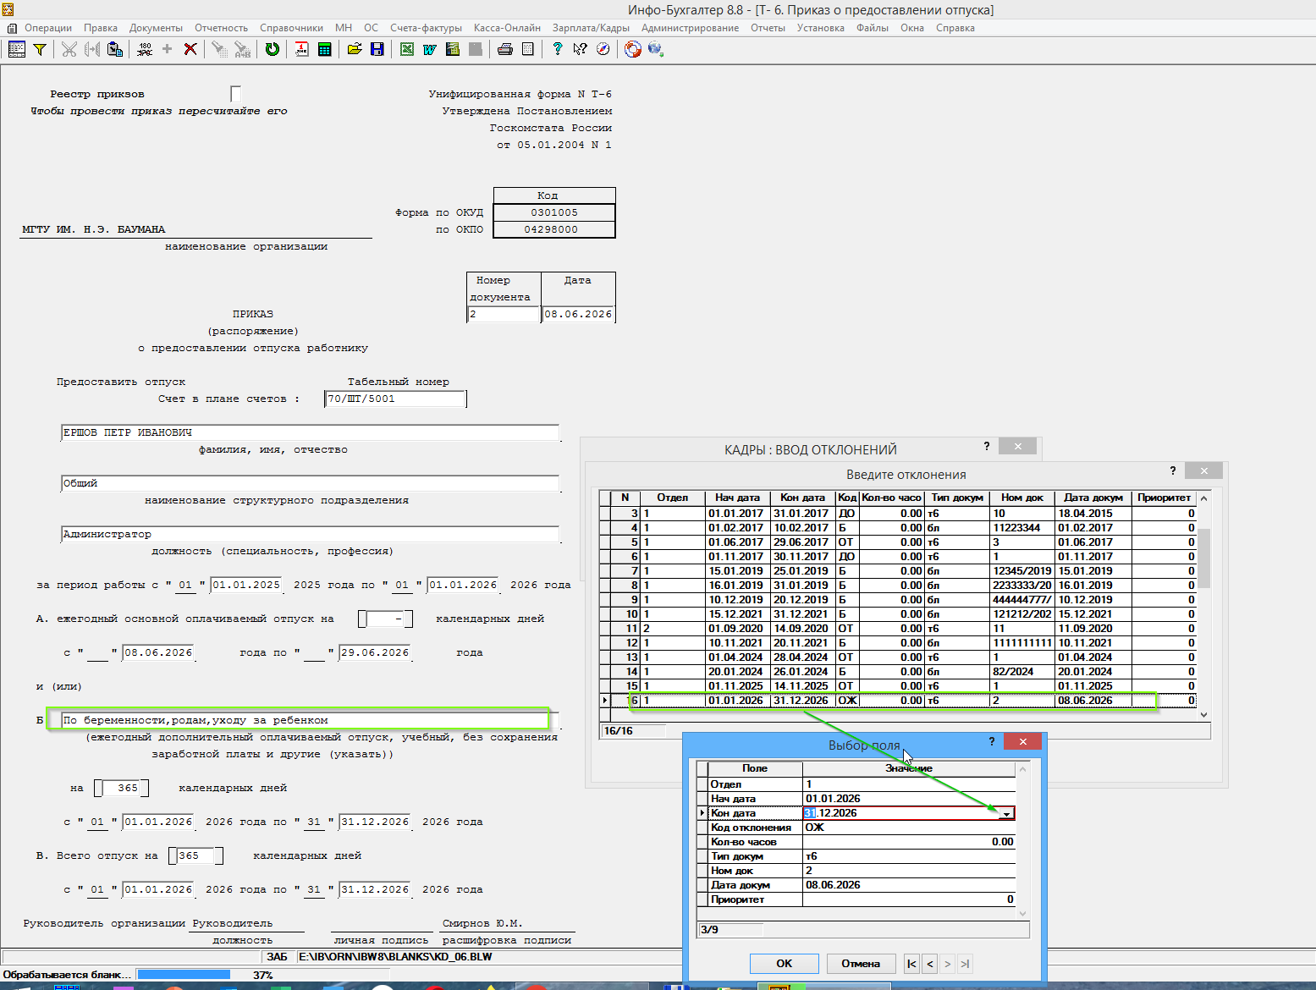Click the Кон дата column header in deviations table
Image resolution: width=1316 pixels, height=990 pixels.
pos(802,498)
